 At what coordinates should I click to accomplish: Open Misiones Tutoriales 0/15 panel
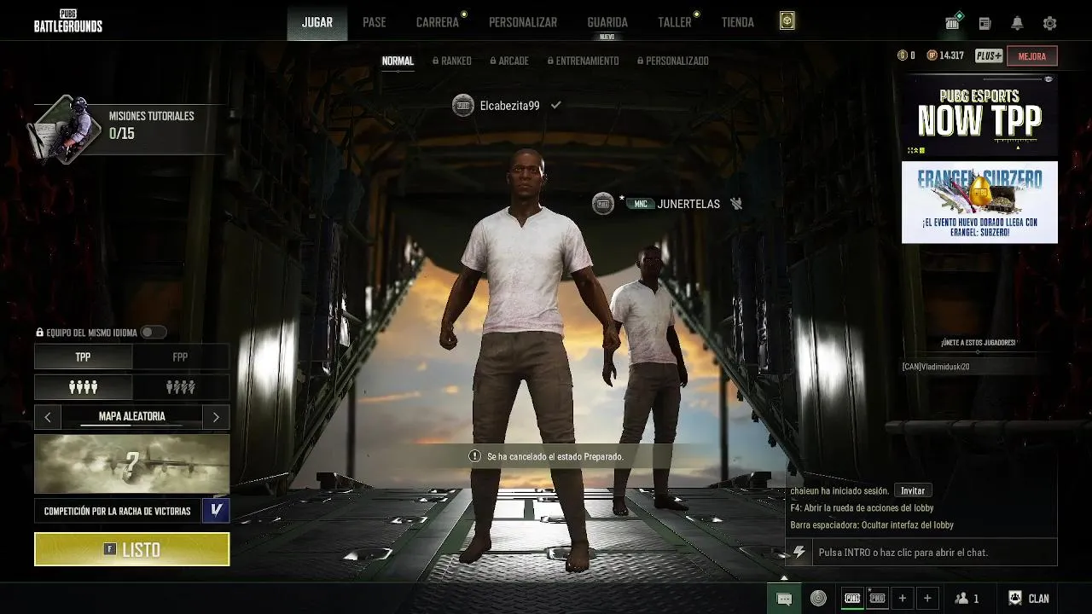(x=131, y=130)
